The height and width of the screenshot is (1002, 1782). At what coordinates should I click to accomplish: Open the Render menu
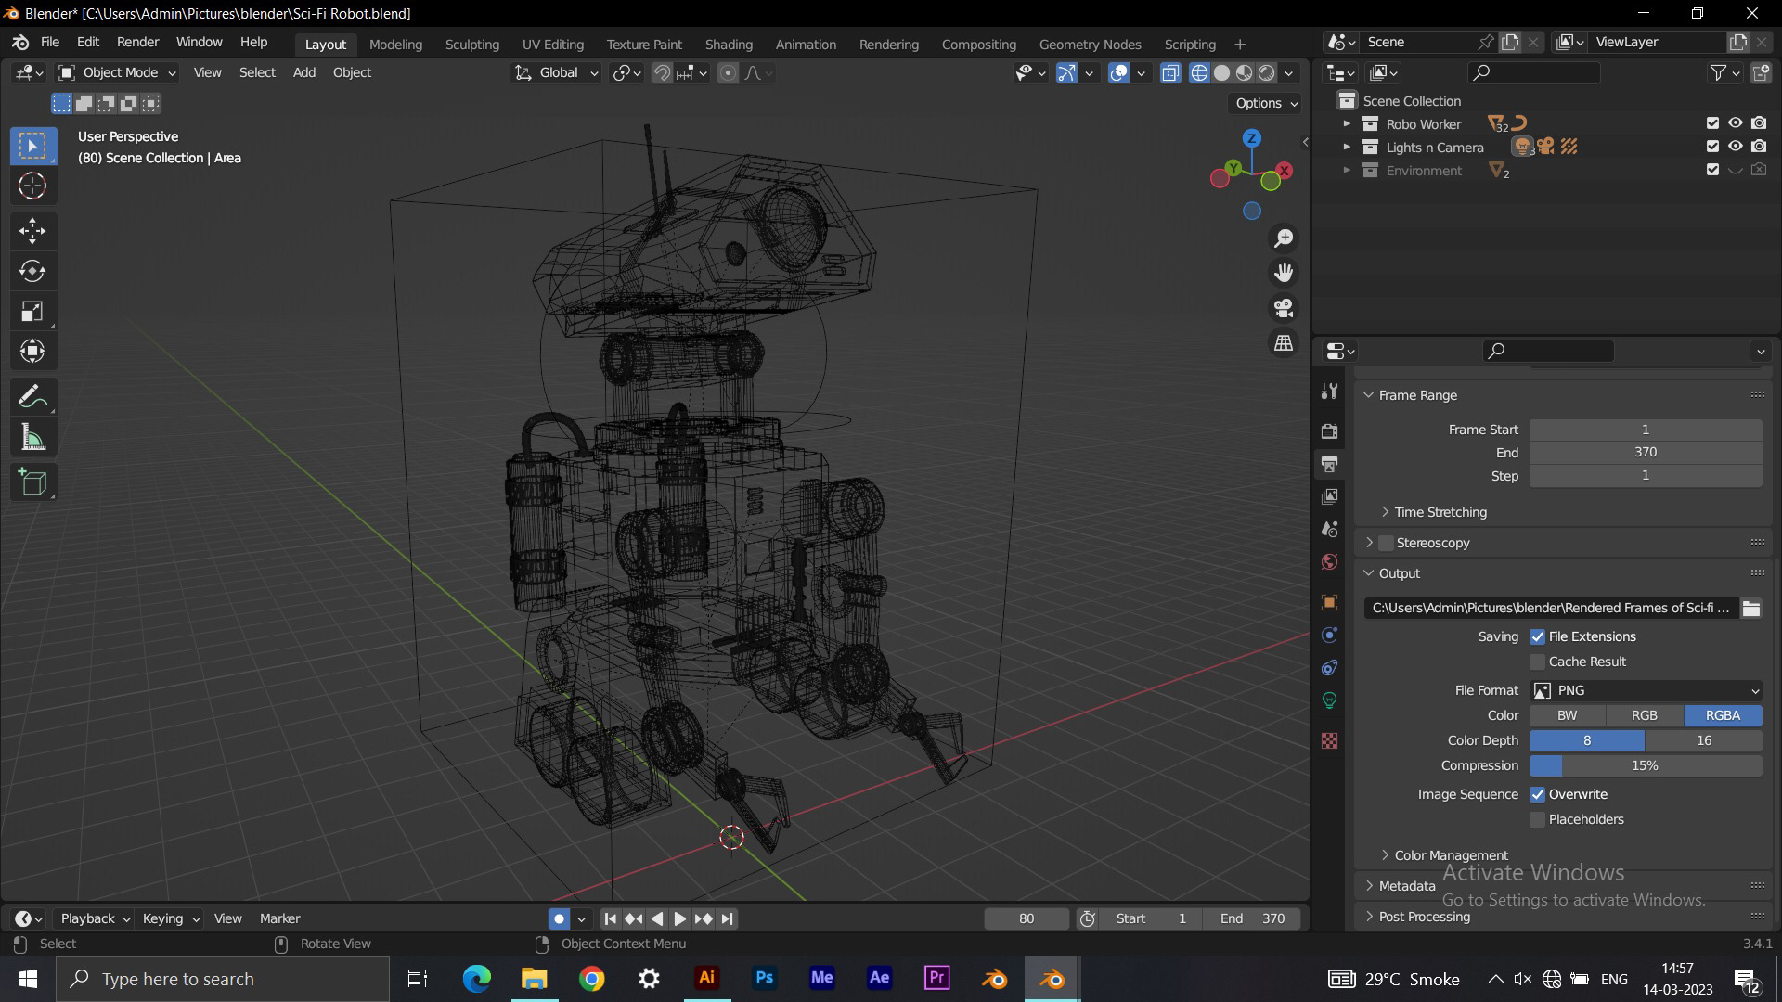click(137, 43)
